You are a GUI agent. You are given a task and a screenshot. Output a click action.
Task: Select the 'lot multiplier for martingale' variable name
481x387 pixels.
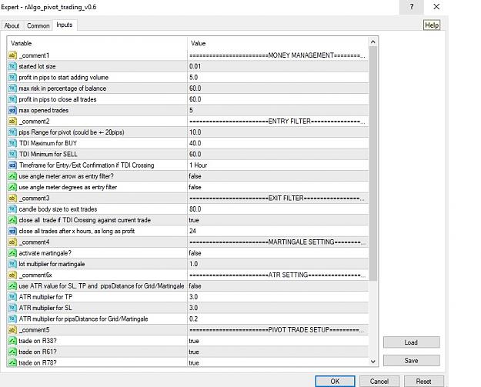pyautogui.click(x=52, y=264)
